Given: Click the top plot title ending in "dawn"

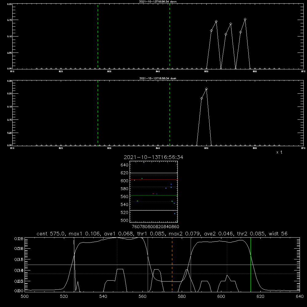Looking at the screenshot, I should (x=158, y=2).
